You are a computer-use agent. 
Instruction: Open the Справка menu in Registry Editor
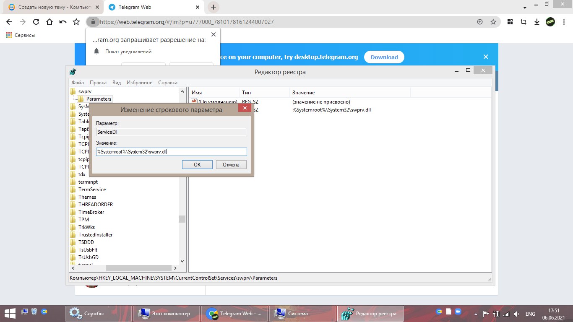(x=168, y=83)
